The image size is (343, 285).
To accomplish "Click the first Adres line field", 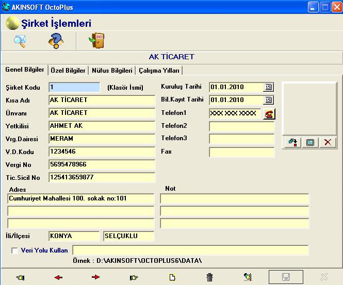I will click(x=80, y=198).
